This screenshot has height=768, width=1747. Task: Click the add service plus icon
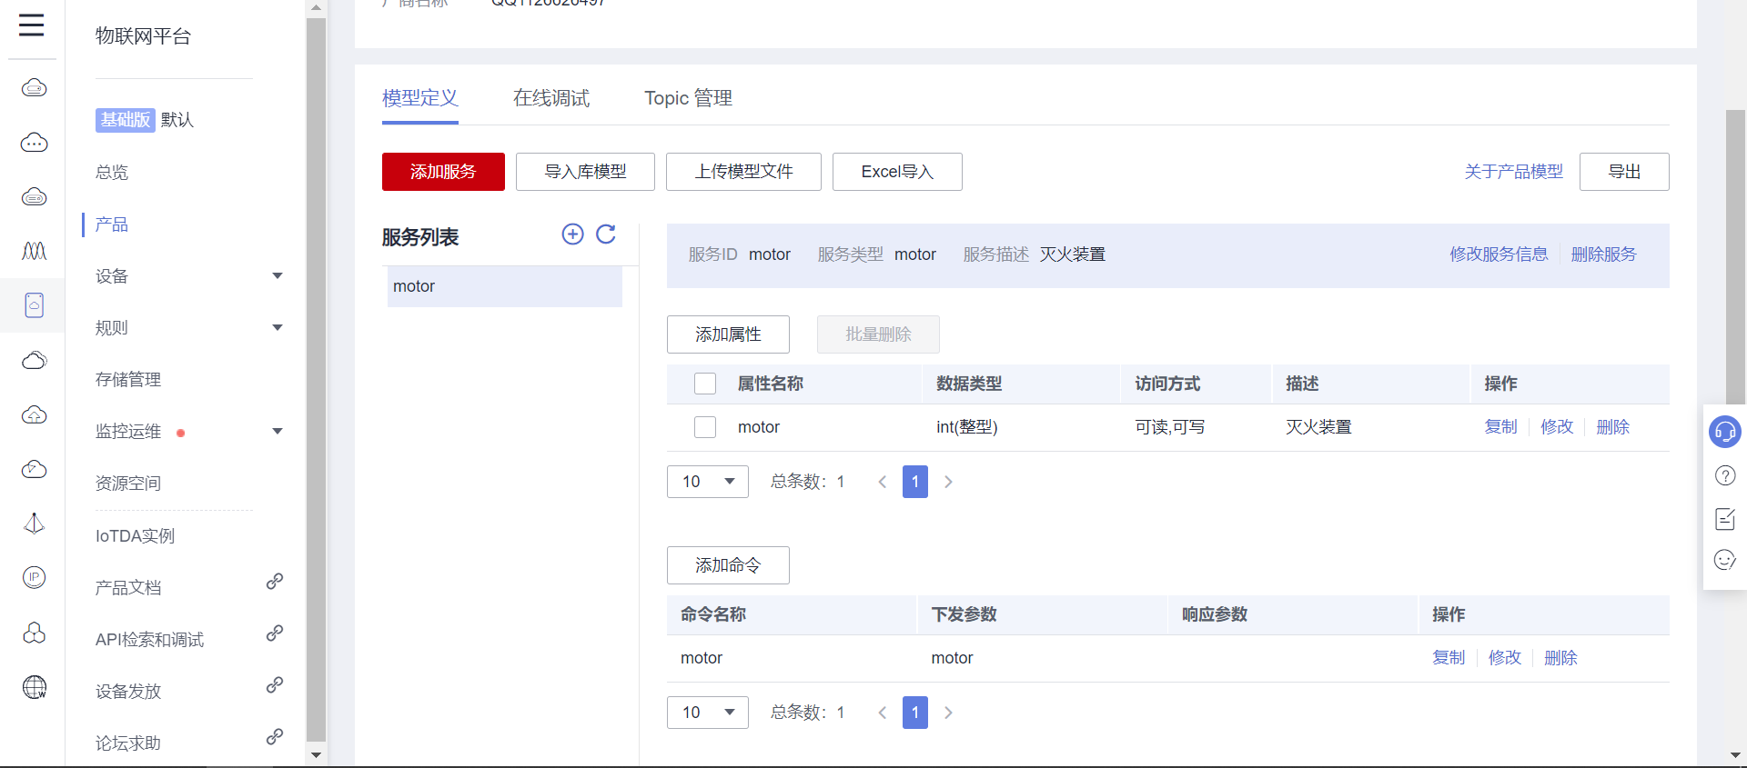click(x=572, y=234)
